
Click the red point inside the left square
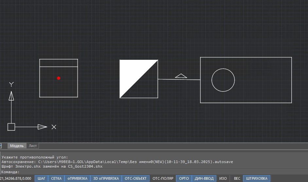coord(59,78)
